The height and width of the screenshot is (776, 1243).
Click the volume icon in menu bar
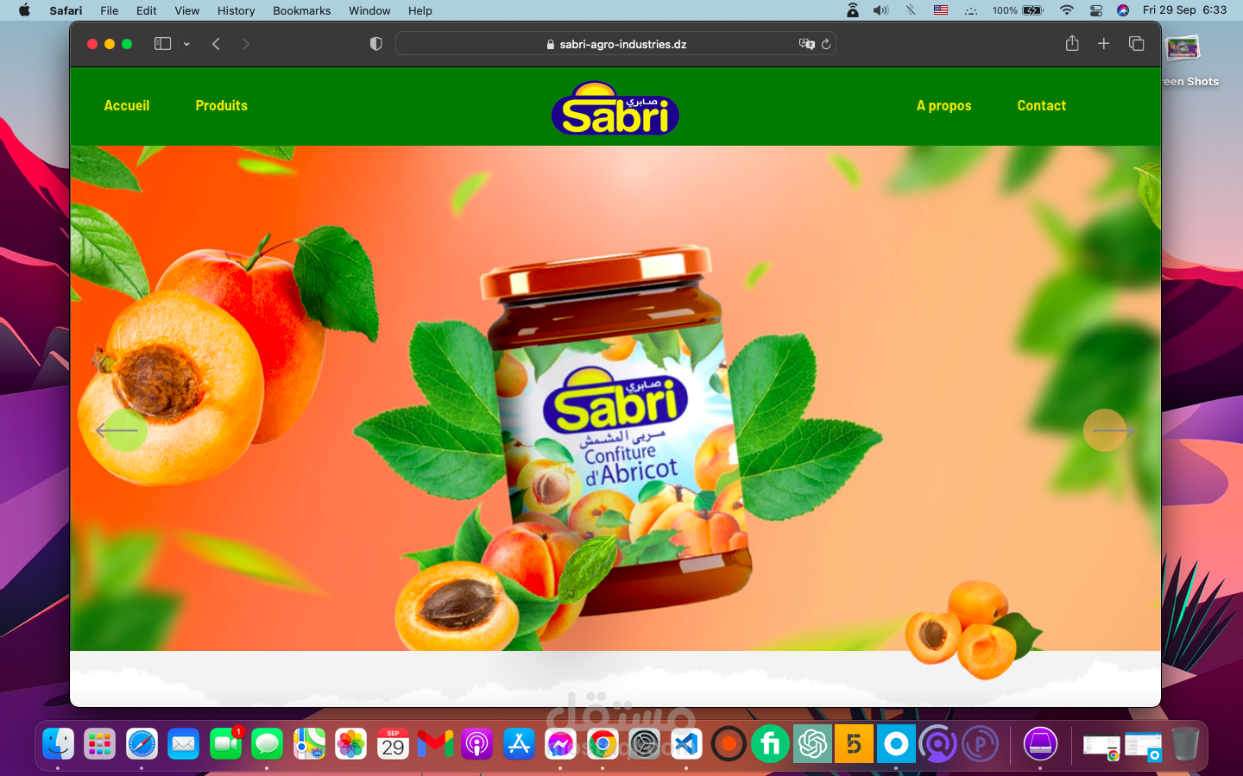pyautogui.click(x=880, y=10)
